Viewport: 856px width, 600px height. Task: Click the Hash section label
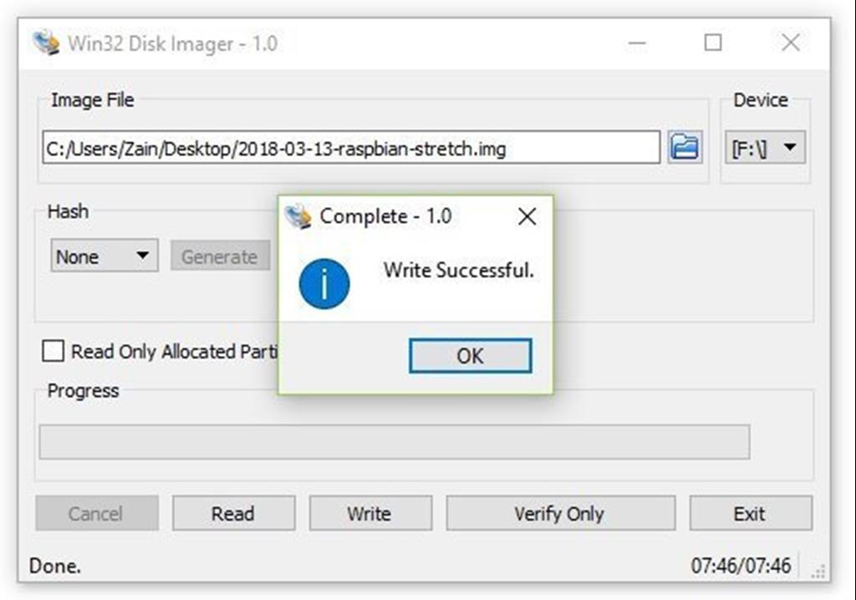pyautogui.click(x=68, y=211)
